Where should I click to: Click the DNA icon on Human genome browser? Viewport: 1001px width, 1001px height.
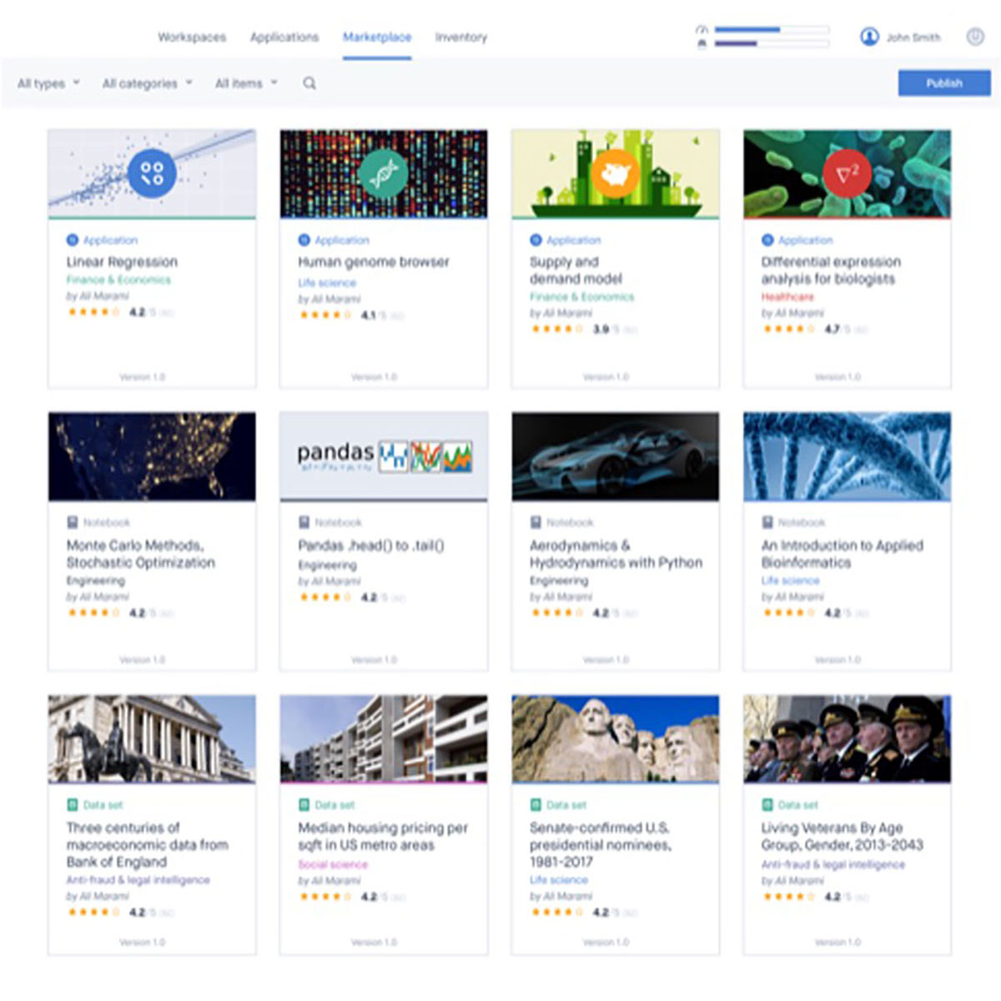pyautogui.click(x=384, y=173)
